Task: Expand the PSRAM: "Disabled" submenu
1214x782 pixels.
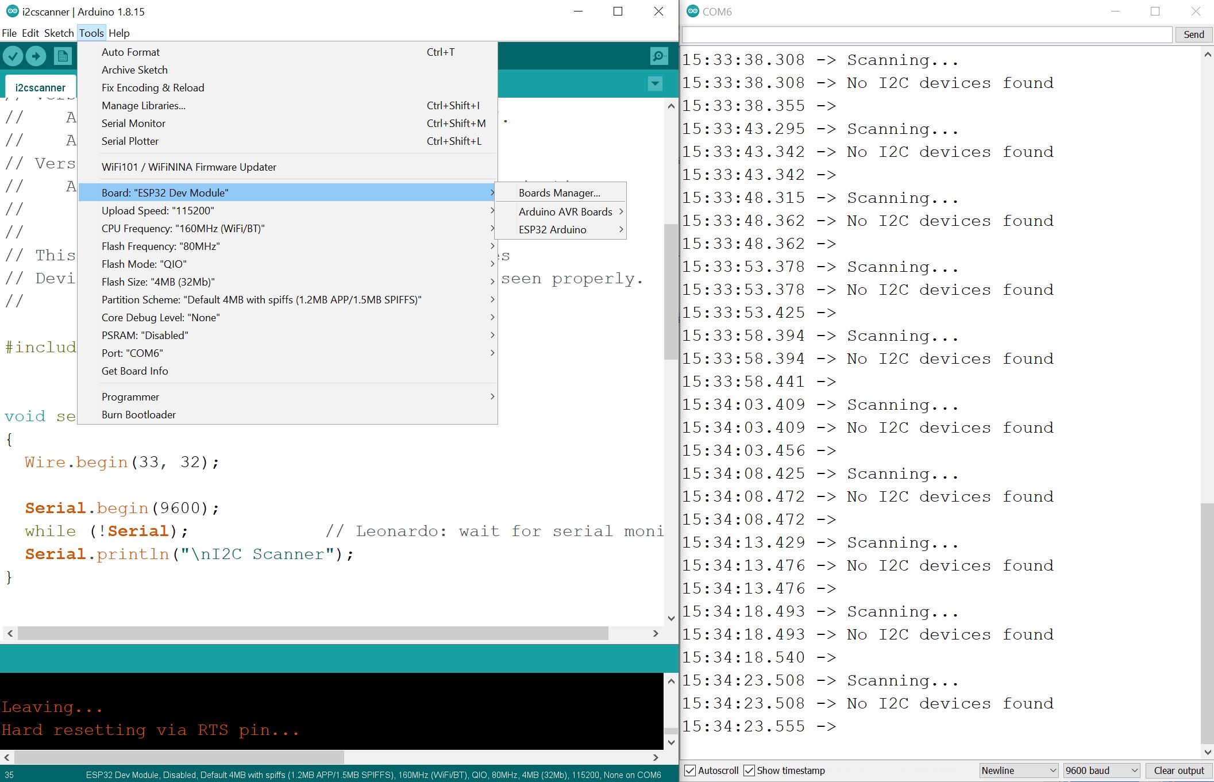Action: tap(287, 336)
